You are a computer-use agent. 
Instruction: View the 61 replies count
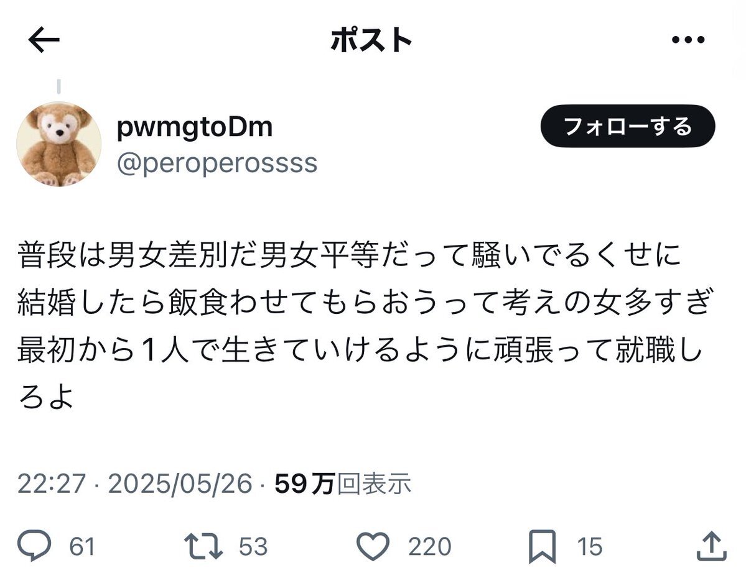[x=82, y=547]
